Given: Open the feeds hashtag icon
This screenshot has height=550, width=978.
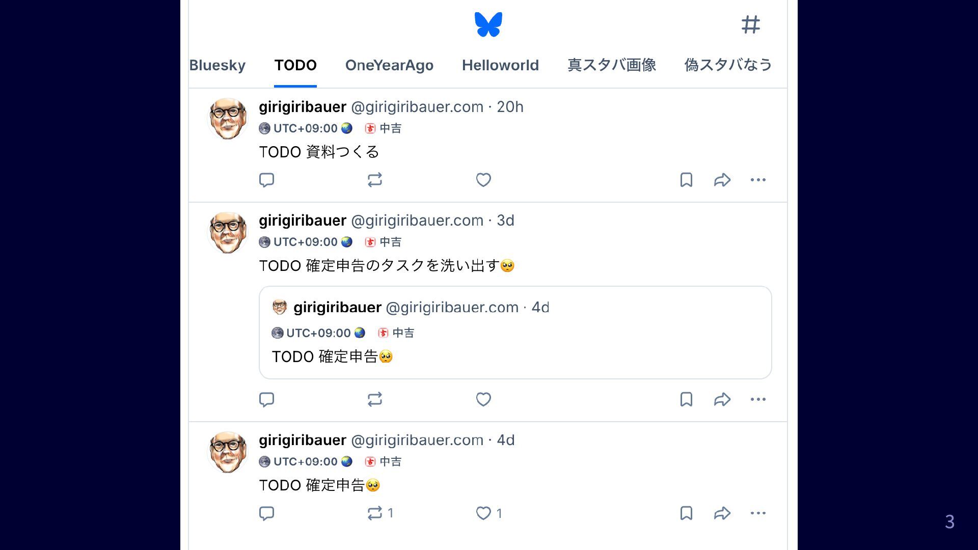Looking at the screenshot, I should (750, 24).
